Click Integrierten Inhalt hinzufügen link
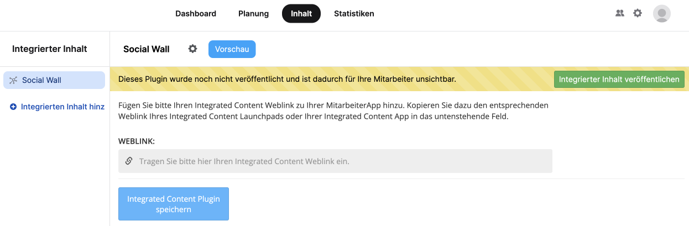 click(62, 107)
